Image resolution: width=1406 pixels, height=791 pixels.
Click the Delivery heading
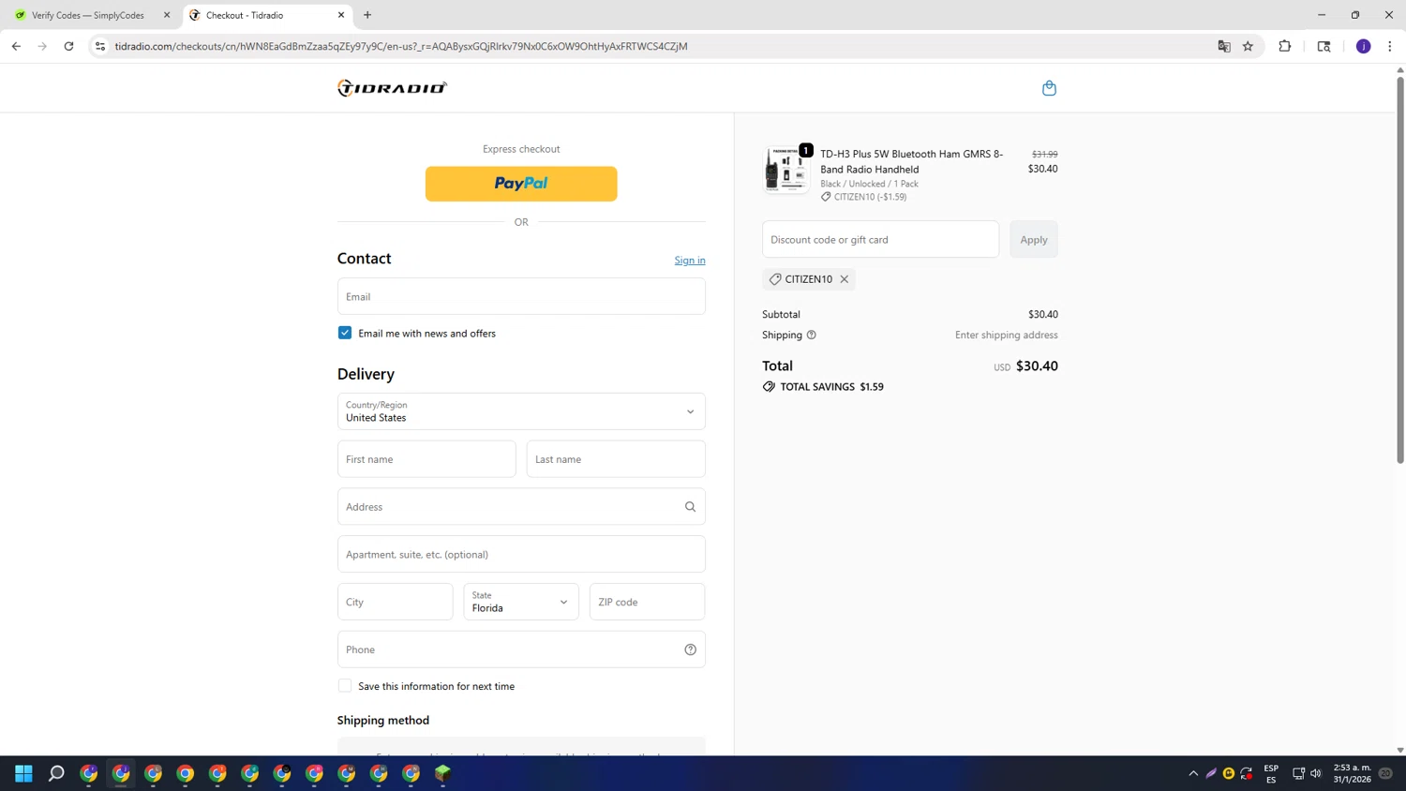366,374
